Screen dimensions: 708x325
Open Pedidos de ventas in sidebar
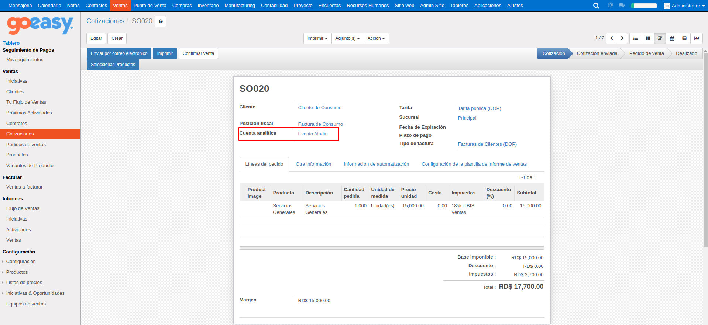26,145
